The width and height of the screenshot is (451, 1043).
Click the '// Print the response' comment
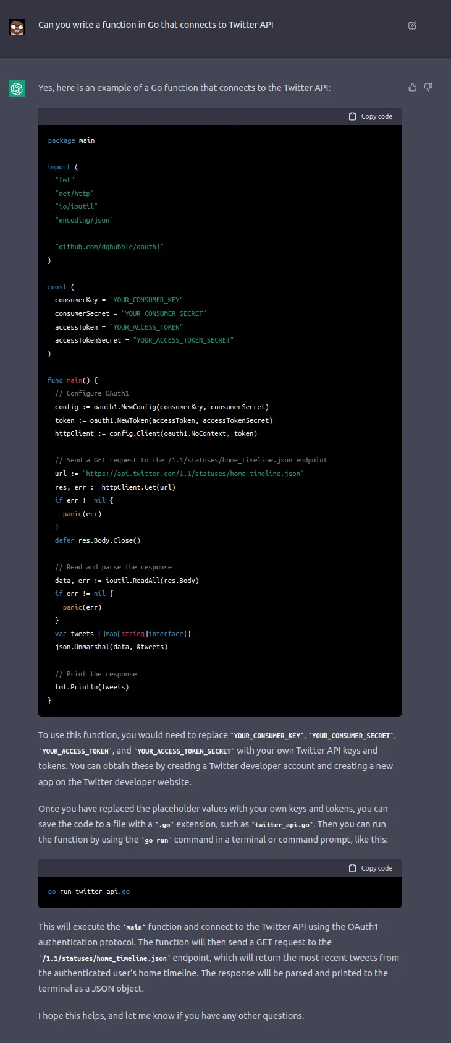[96, 674]
